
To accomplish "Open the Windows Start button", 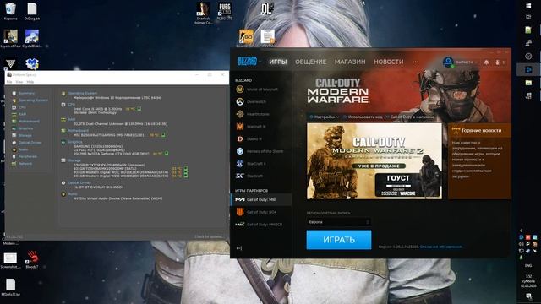I will [x=528, y=6].
